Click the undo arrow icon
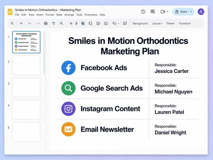Image resolution: width=213 pixels, height=160 pixels. [30, 23]
